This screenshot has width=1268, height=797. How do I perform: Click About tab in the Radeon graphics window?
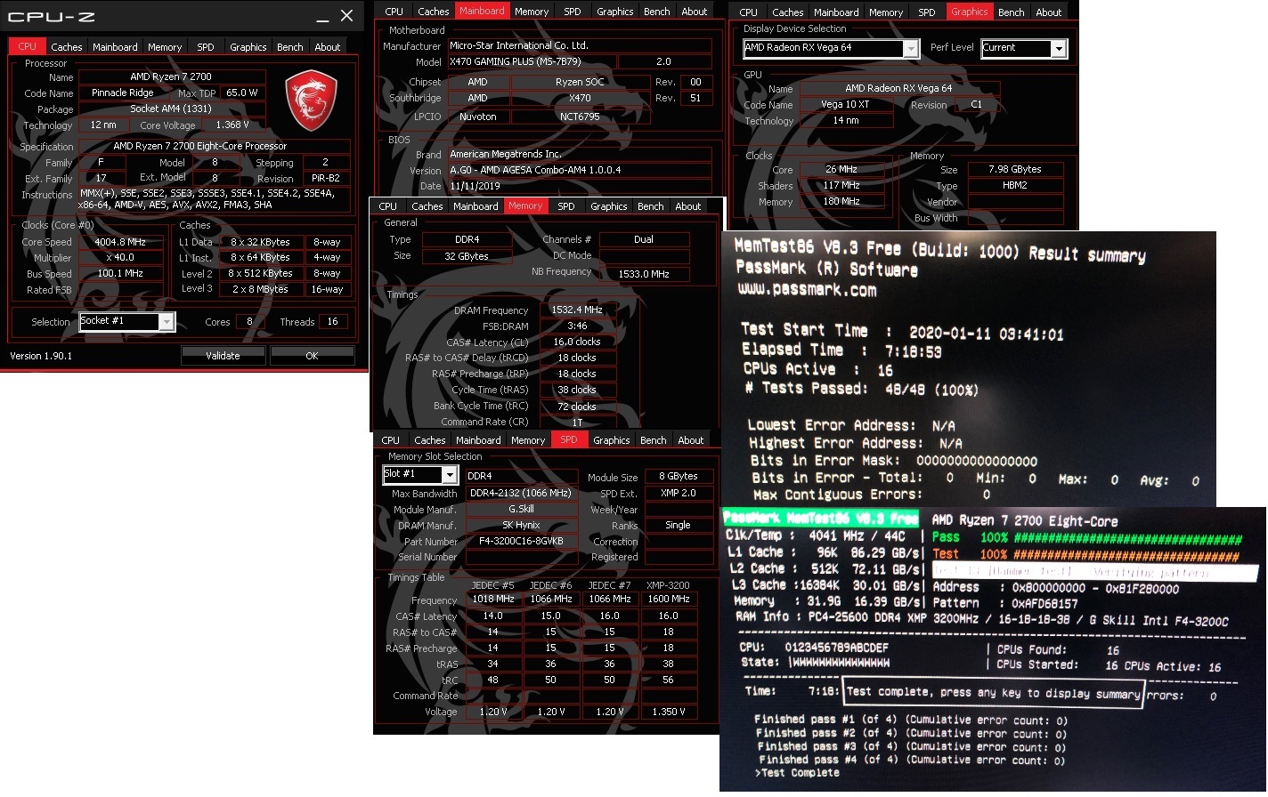point(1049,12)
